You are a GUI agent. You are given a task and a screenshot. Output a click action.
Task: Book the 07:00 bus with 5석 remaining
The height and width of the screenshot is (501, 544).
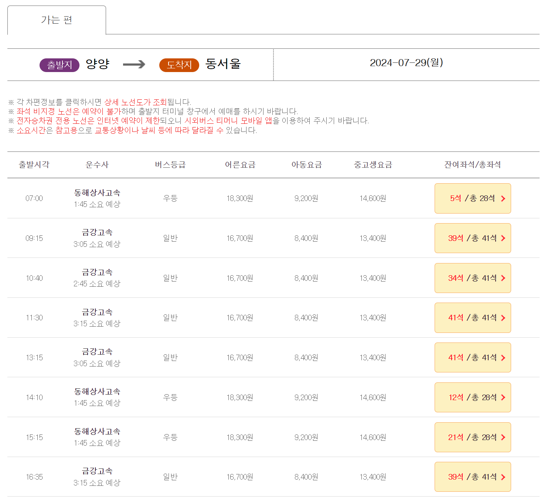[x=473, y=198]
